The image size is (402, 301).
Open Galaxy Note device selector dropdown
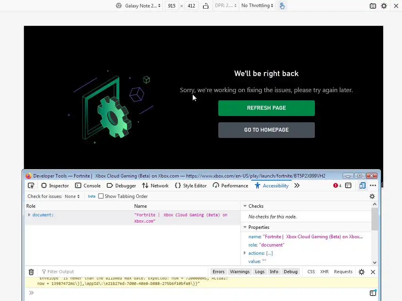[142, 5]
